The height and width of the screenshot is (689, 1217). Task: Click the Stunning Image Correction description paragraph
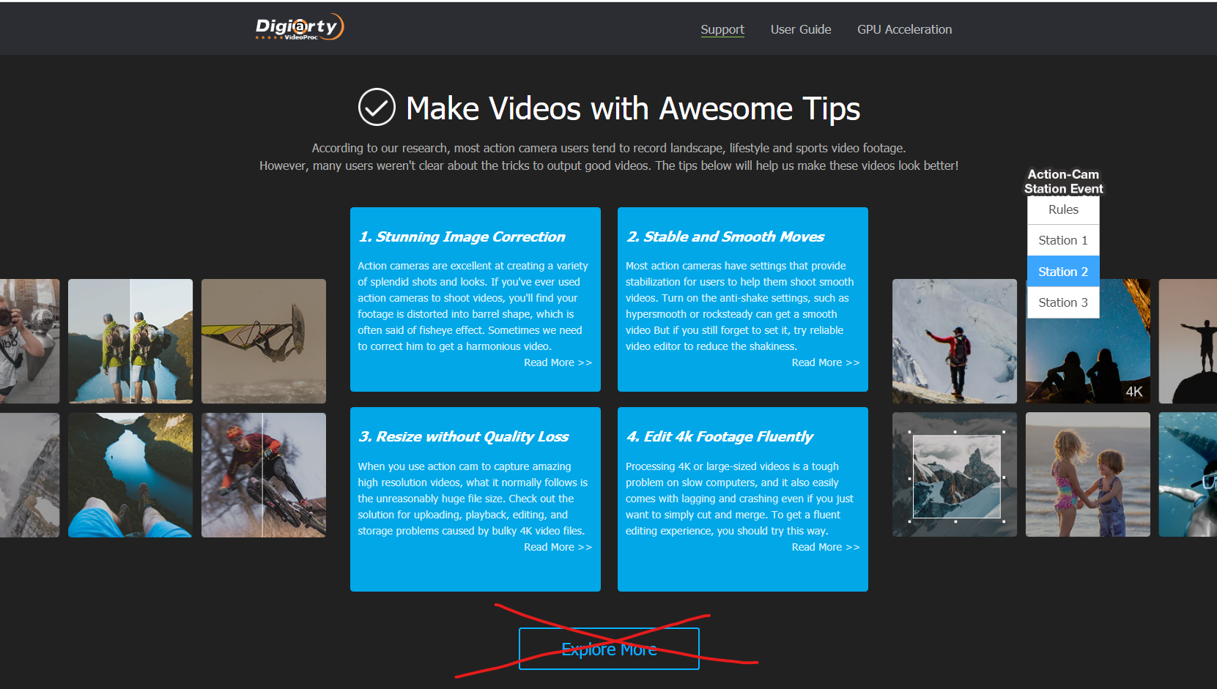click(473, 306)
